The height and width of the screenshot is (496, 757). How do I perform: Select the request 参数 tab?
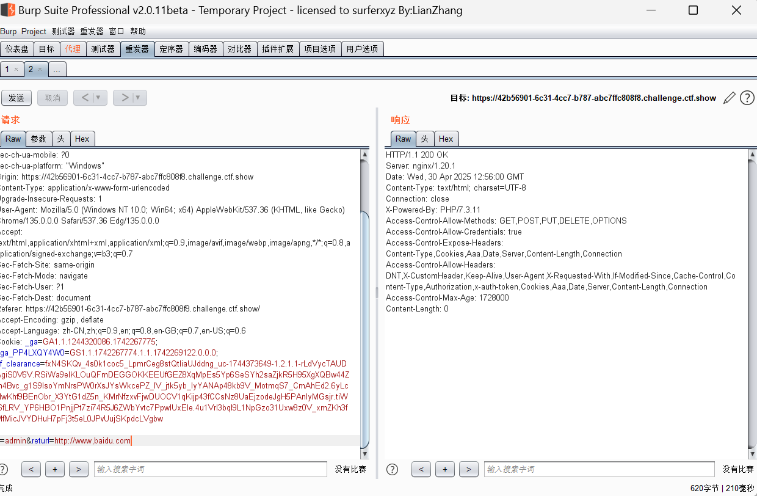pos(38,139)
